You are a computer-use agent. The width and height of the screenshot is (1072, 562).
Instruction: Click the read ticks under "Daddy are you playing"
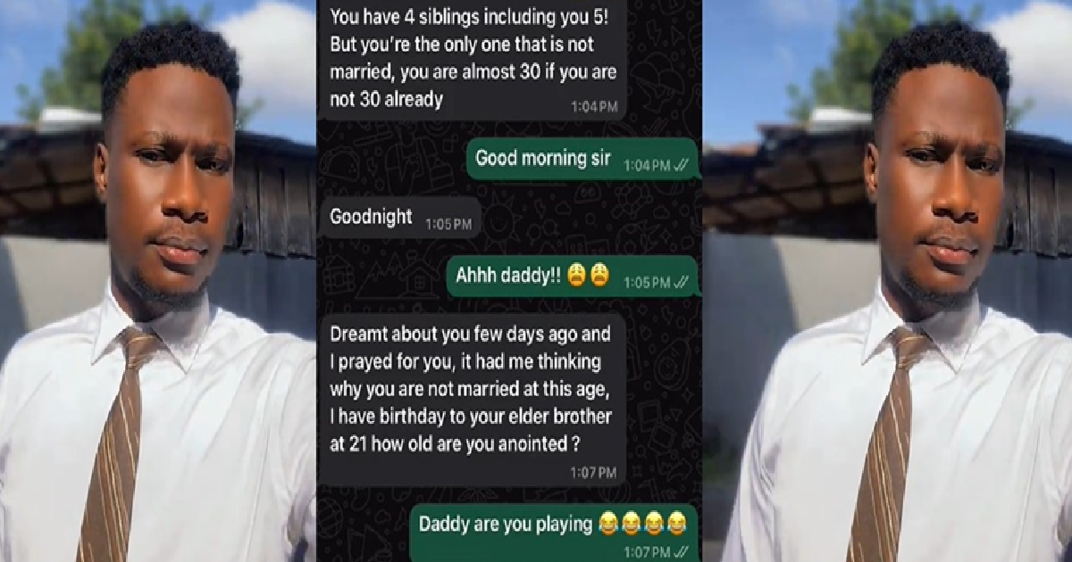[681, 553]
